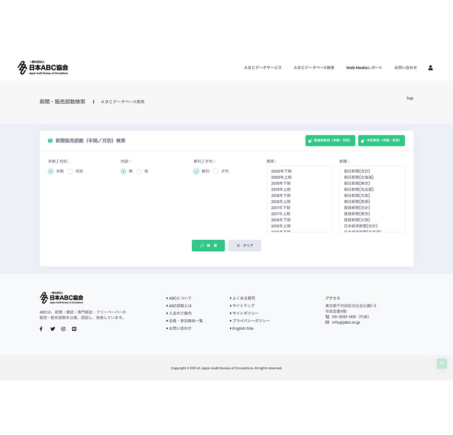The image size is (453, 435).
Task: Click the Top breadcrumb link
Action: click(410, 98)
